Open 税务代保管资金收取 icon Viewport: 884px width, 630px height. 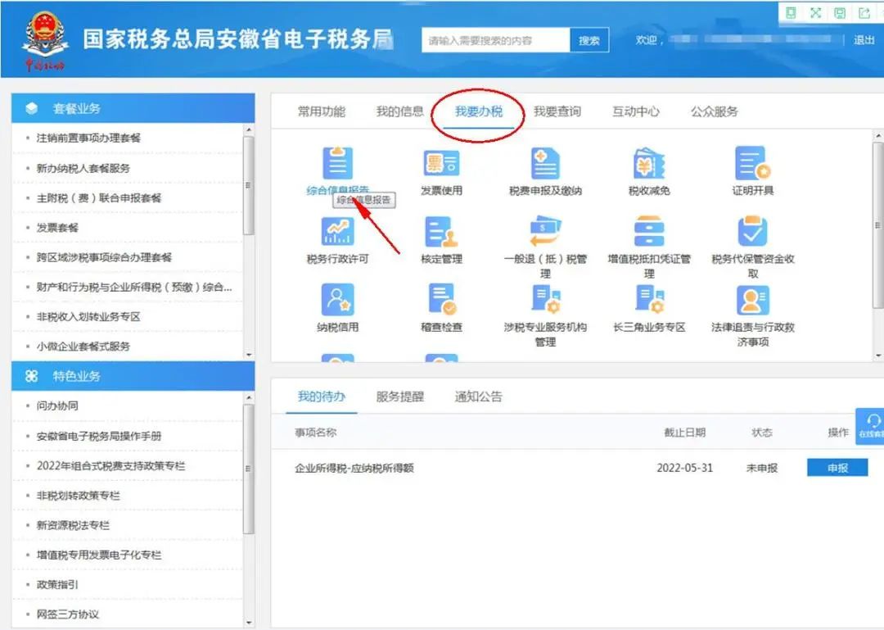(753, 232)
